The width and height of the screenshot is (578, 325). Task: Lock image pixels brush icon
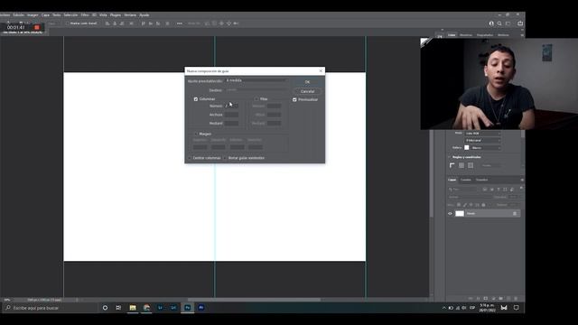(x=465, y=205)
